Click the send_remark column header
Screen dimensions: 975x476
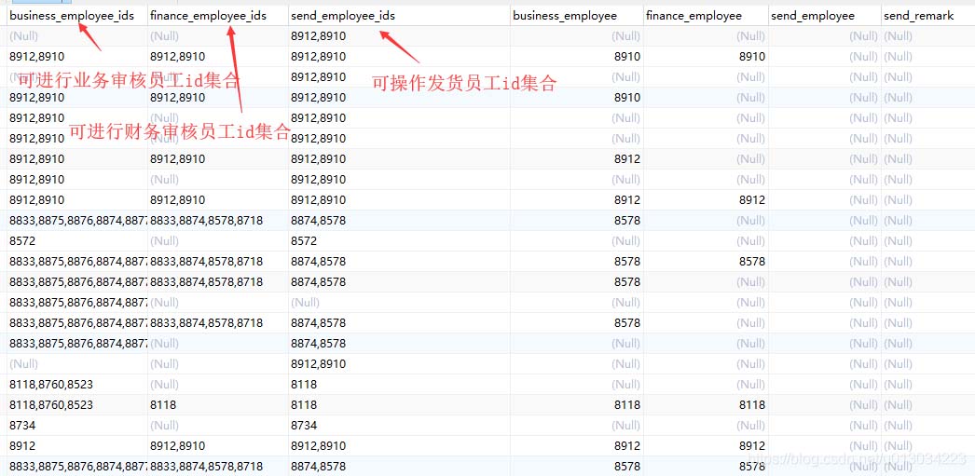[x=927, y=16]
